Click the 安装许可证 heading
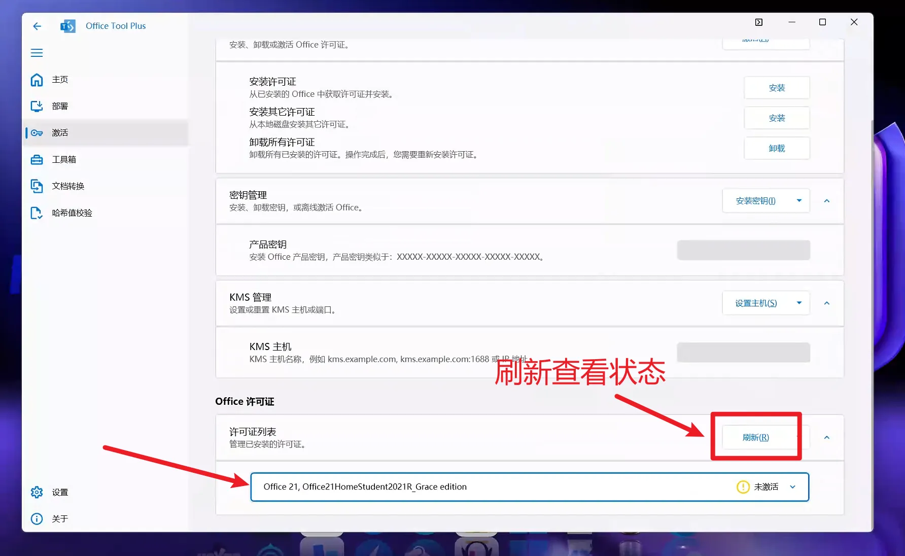 click(x=272, y=82)
